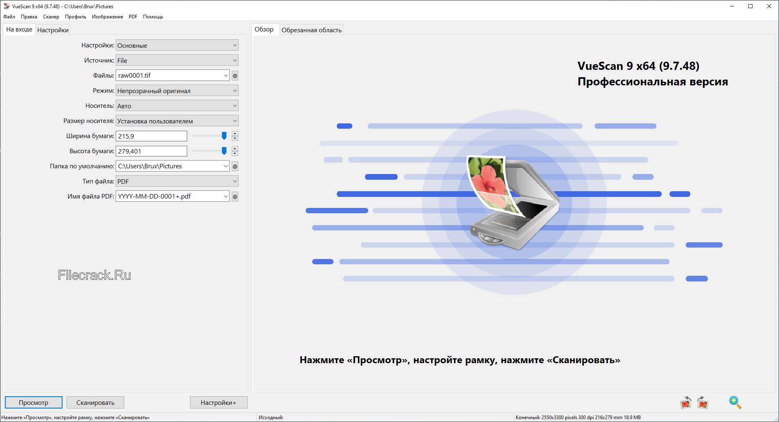Click the zoom magnifier icon

point(735,403)
